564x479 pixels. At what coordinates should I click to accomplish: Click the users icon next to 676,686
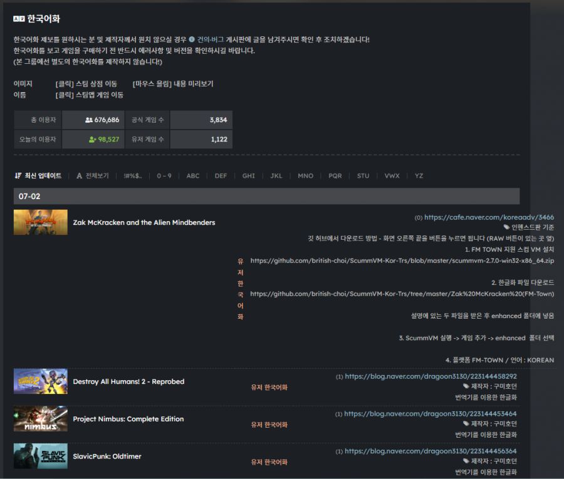(x=89, y=120)
